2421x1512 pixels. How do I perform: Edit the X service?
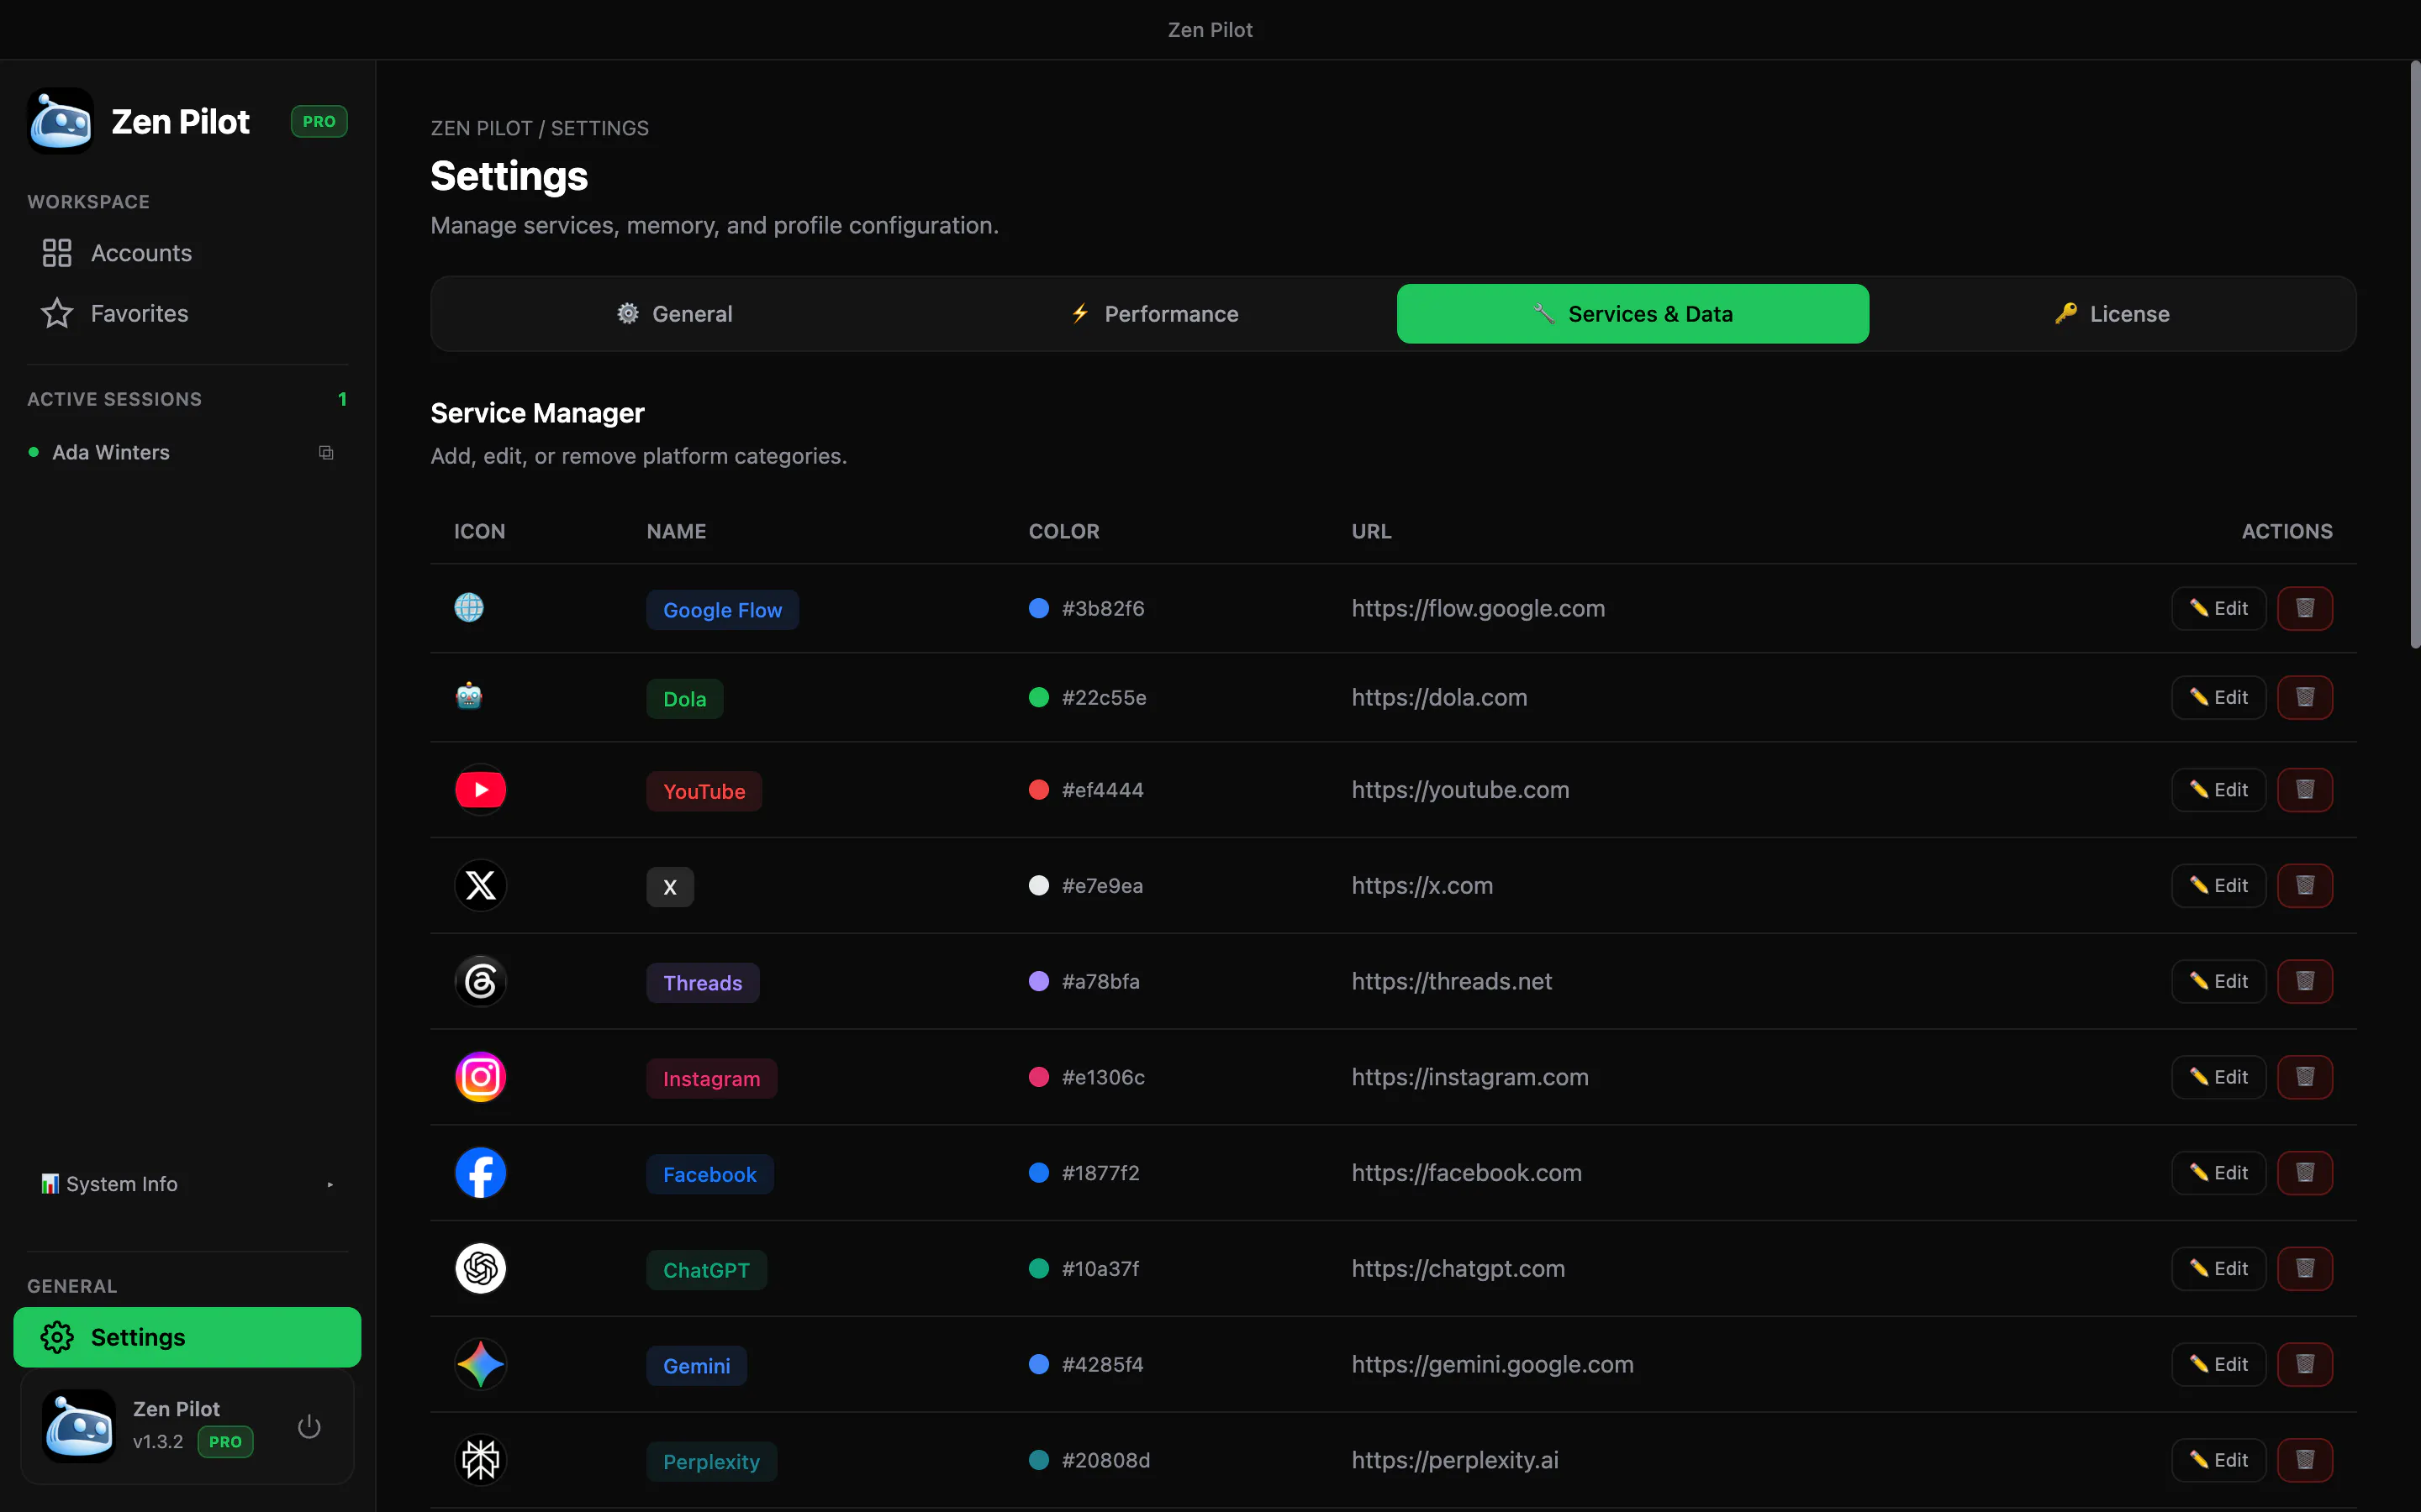[2218, 885]
